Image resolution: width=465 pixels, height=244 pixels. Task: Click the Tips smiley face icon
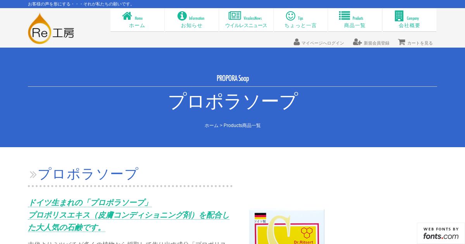tap(291, 16)
